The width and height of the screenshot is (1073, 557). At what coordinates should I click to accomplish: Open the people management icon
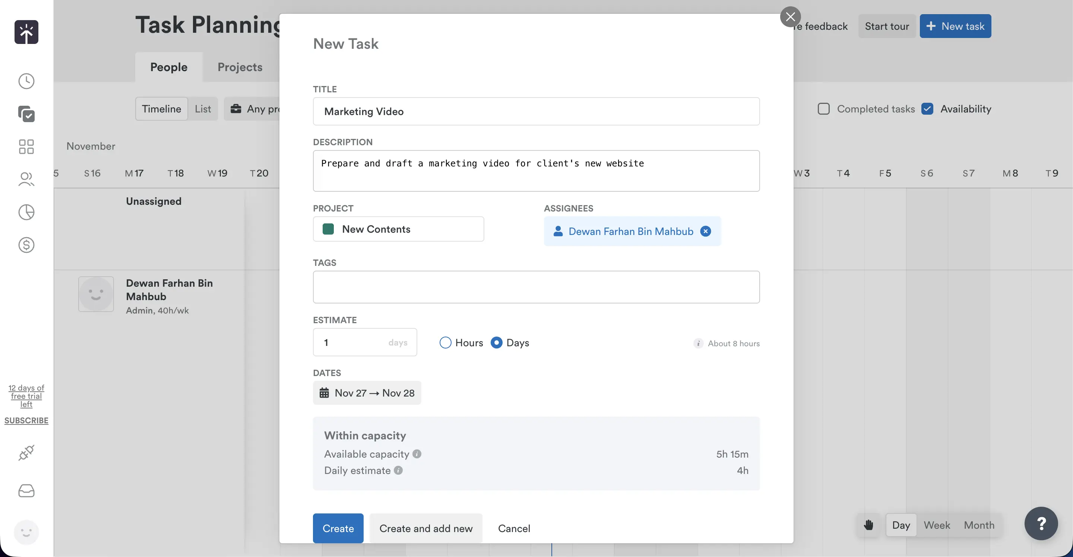26,179
